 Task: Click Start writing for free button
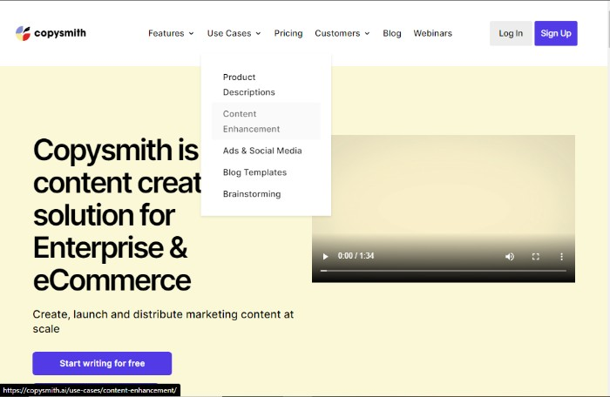[102, 363]
